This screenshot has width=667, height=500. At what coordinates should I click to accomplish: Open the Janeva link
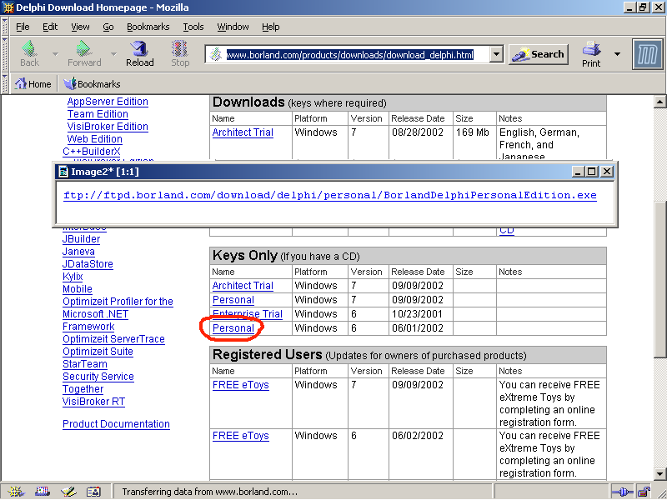tap(78, 252)
